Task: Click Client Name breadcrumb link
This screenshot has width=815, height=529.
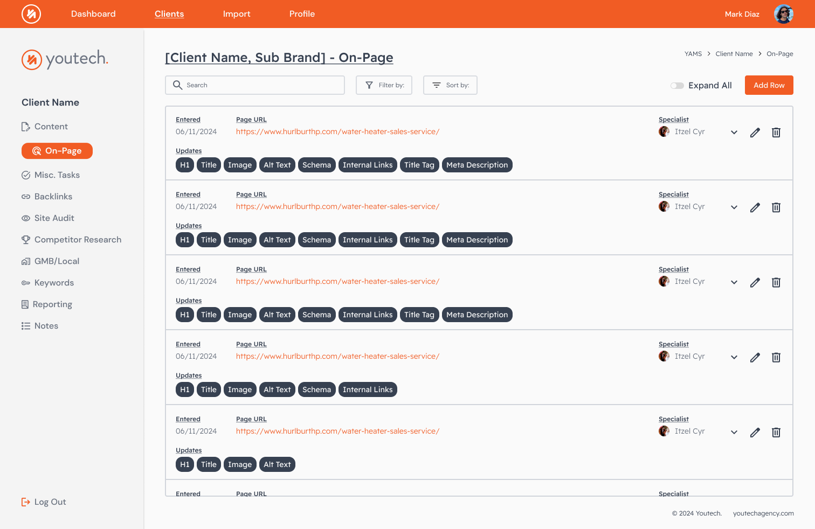Action: point(734,54)
